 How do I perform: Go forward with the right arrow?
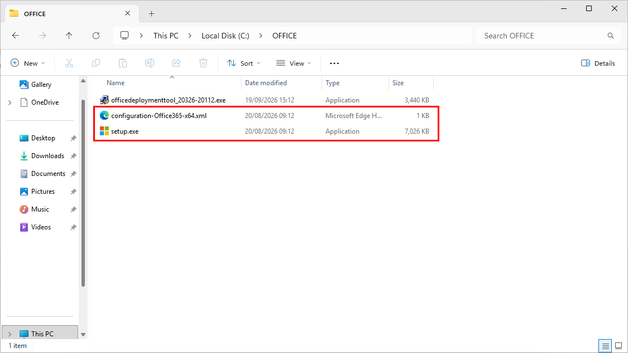42,36
